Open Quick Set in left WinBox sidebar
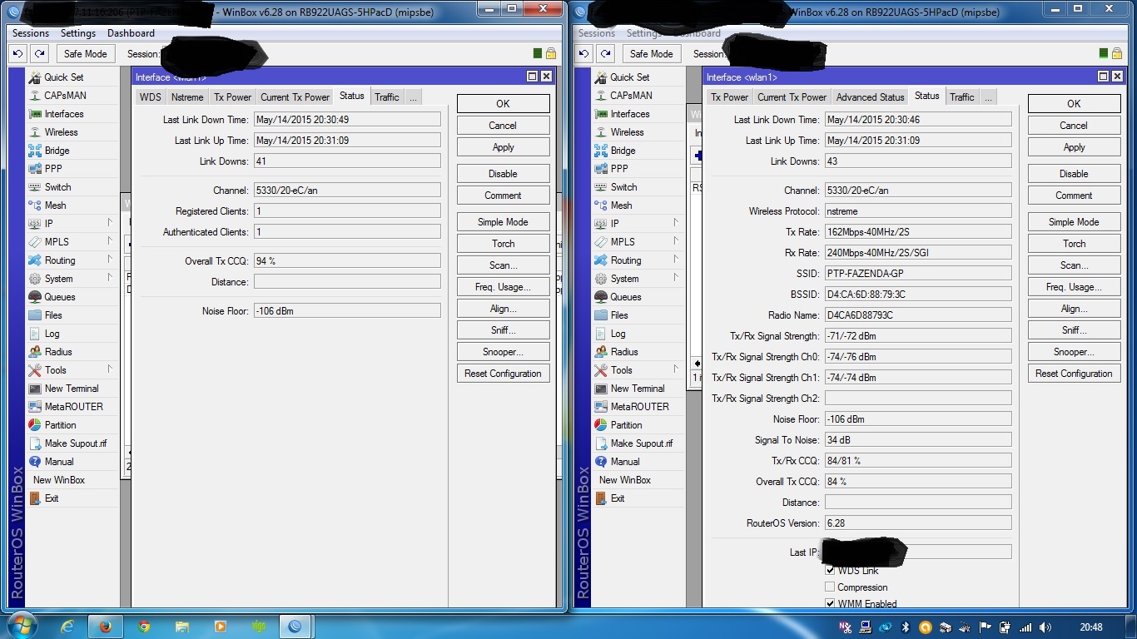Image resolution: width=1137 pixels, height=639 pixels. click(x=63, y=77)
